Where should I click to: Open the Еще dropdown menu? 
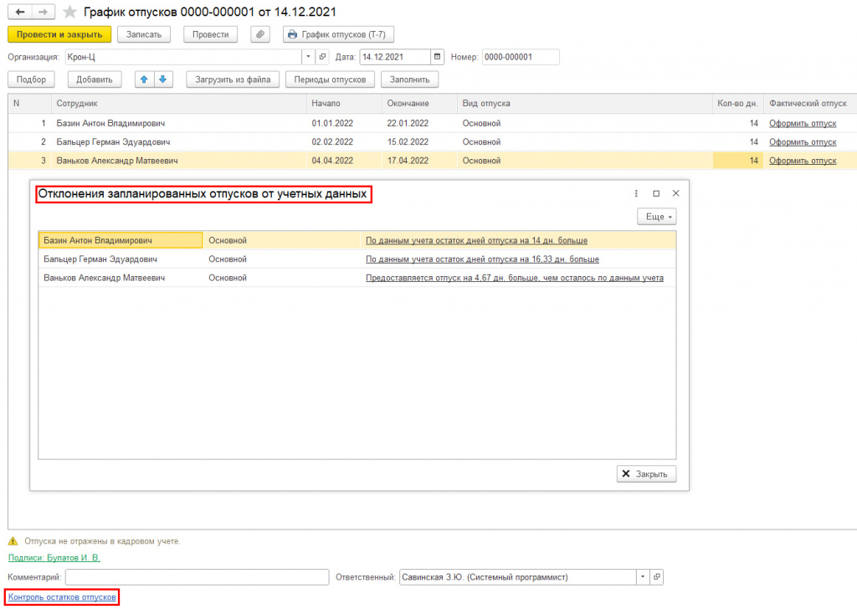tap(657, 217)
